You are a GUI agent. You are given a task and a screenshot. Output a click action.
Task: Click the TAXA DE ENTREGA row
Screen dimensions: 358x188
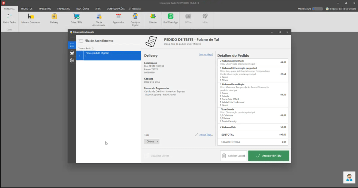253,142
